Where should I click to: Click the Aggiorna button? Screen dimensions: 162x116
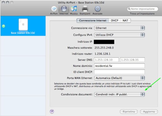click(149, 112)
